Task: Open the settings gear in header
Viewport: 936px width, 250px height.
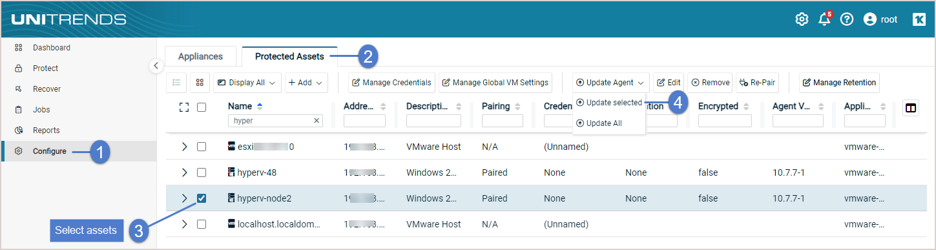Action: (802, 19)
